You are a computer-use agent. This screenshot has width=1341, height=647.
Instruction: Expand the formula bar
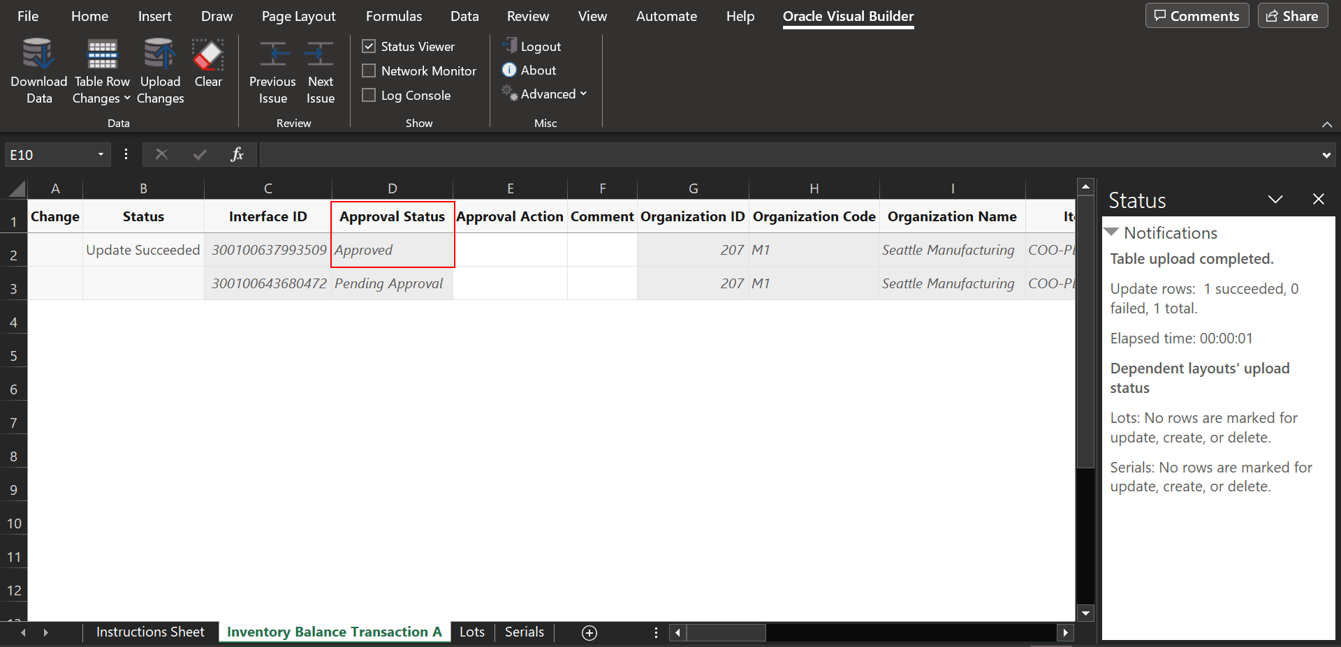[x=1326, y=155]
